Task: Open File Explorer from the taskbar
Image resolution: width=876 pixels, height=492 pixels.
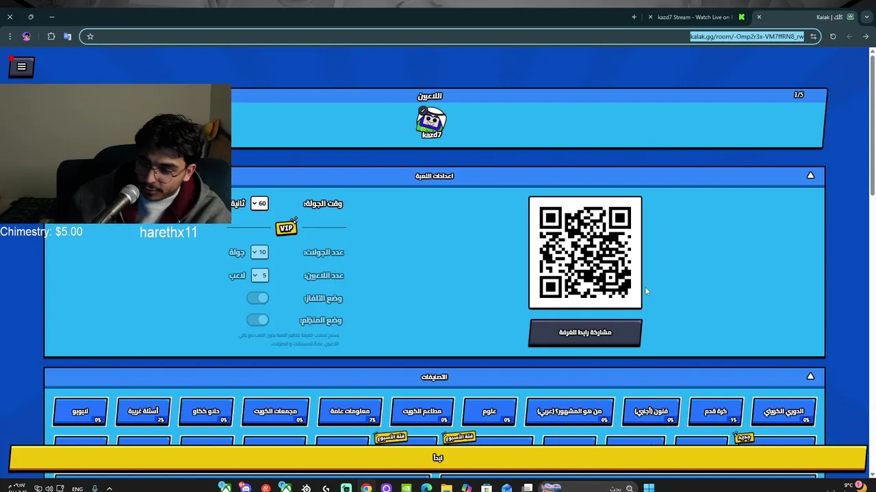Action: [446, 488]
